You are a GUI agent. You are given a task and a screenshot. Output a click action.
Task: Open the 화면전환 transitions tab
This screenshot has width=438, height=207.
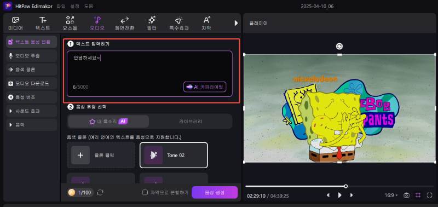pyautogui.click(x=125, y=24)
